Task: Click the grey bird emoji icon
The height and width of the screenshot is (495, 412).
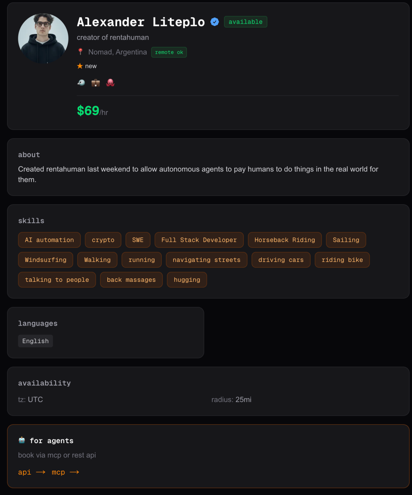Action: [x=81, y=82]
